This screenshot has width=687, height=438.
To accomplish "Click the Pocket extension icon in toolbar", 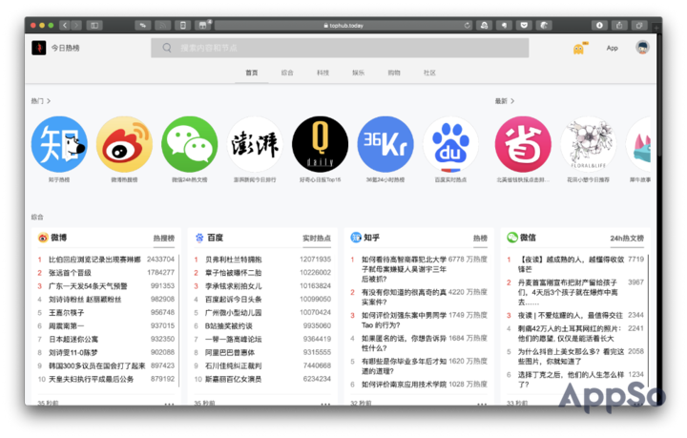I will click(x=524, y=26).
